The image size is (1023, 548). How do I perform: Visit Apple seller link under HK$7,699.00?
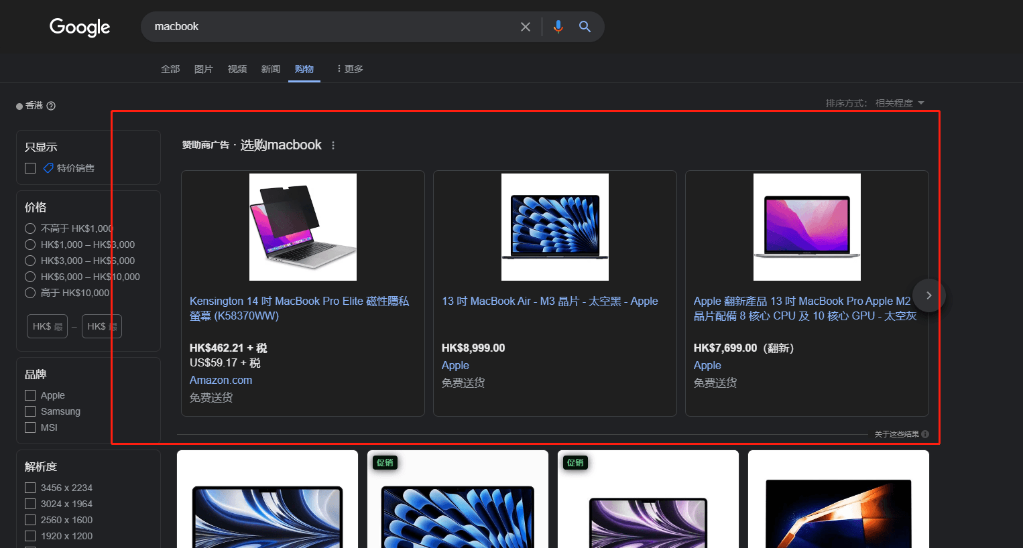tap(707, 365)
